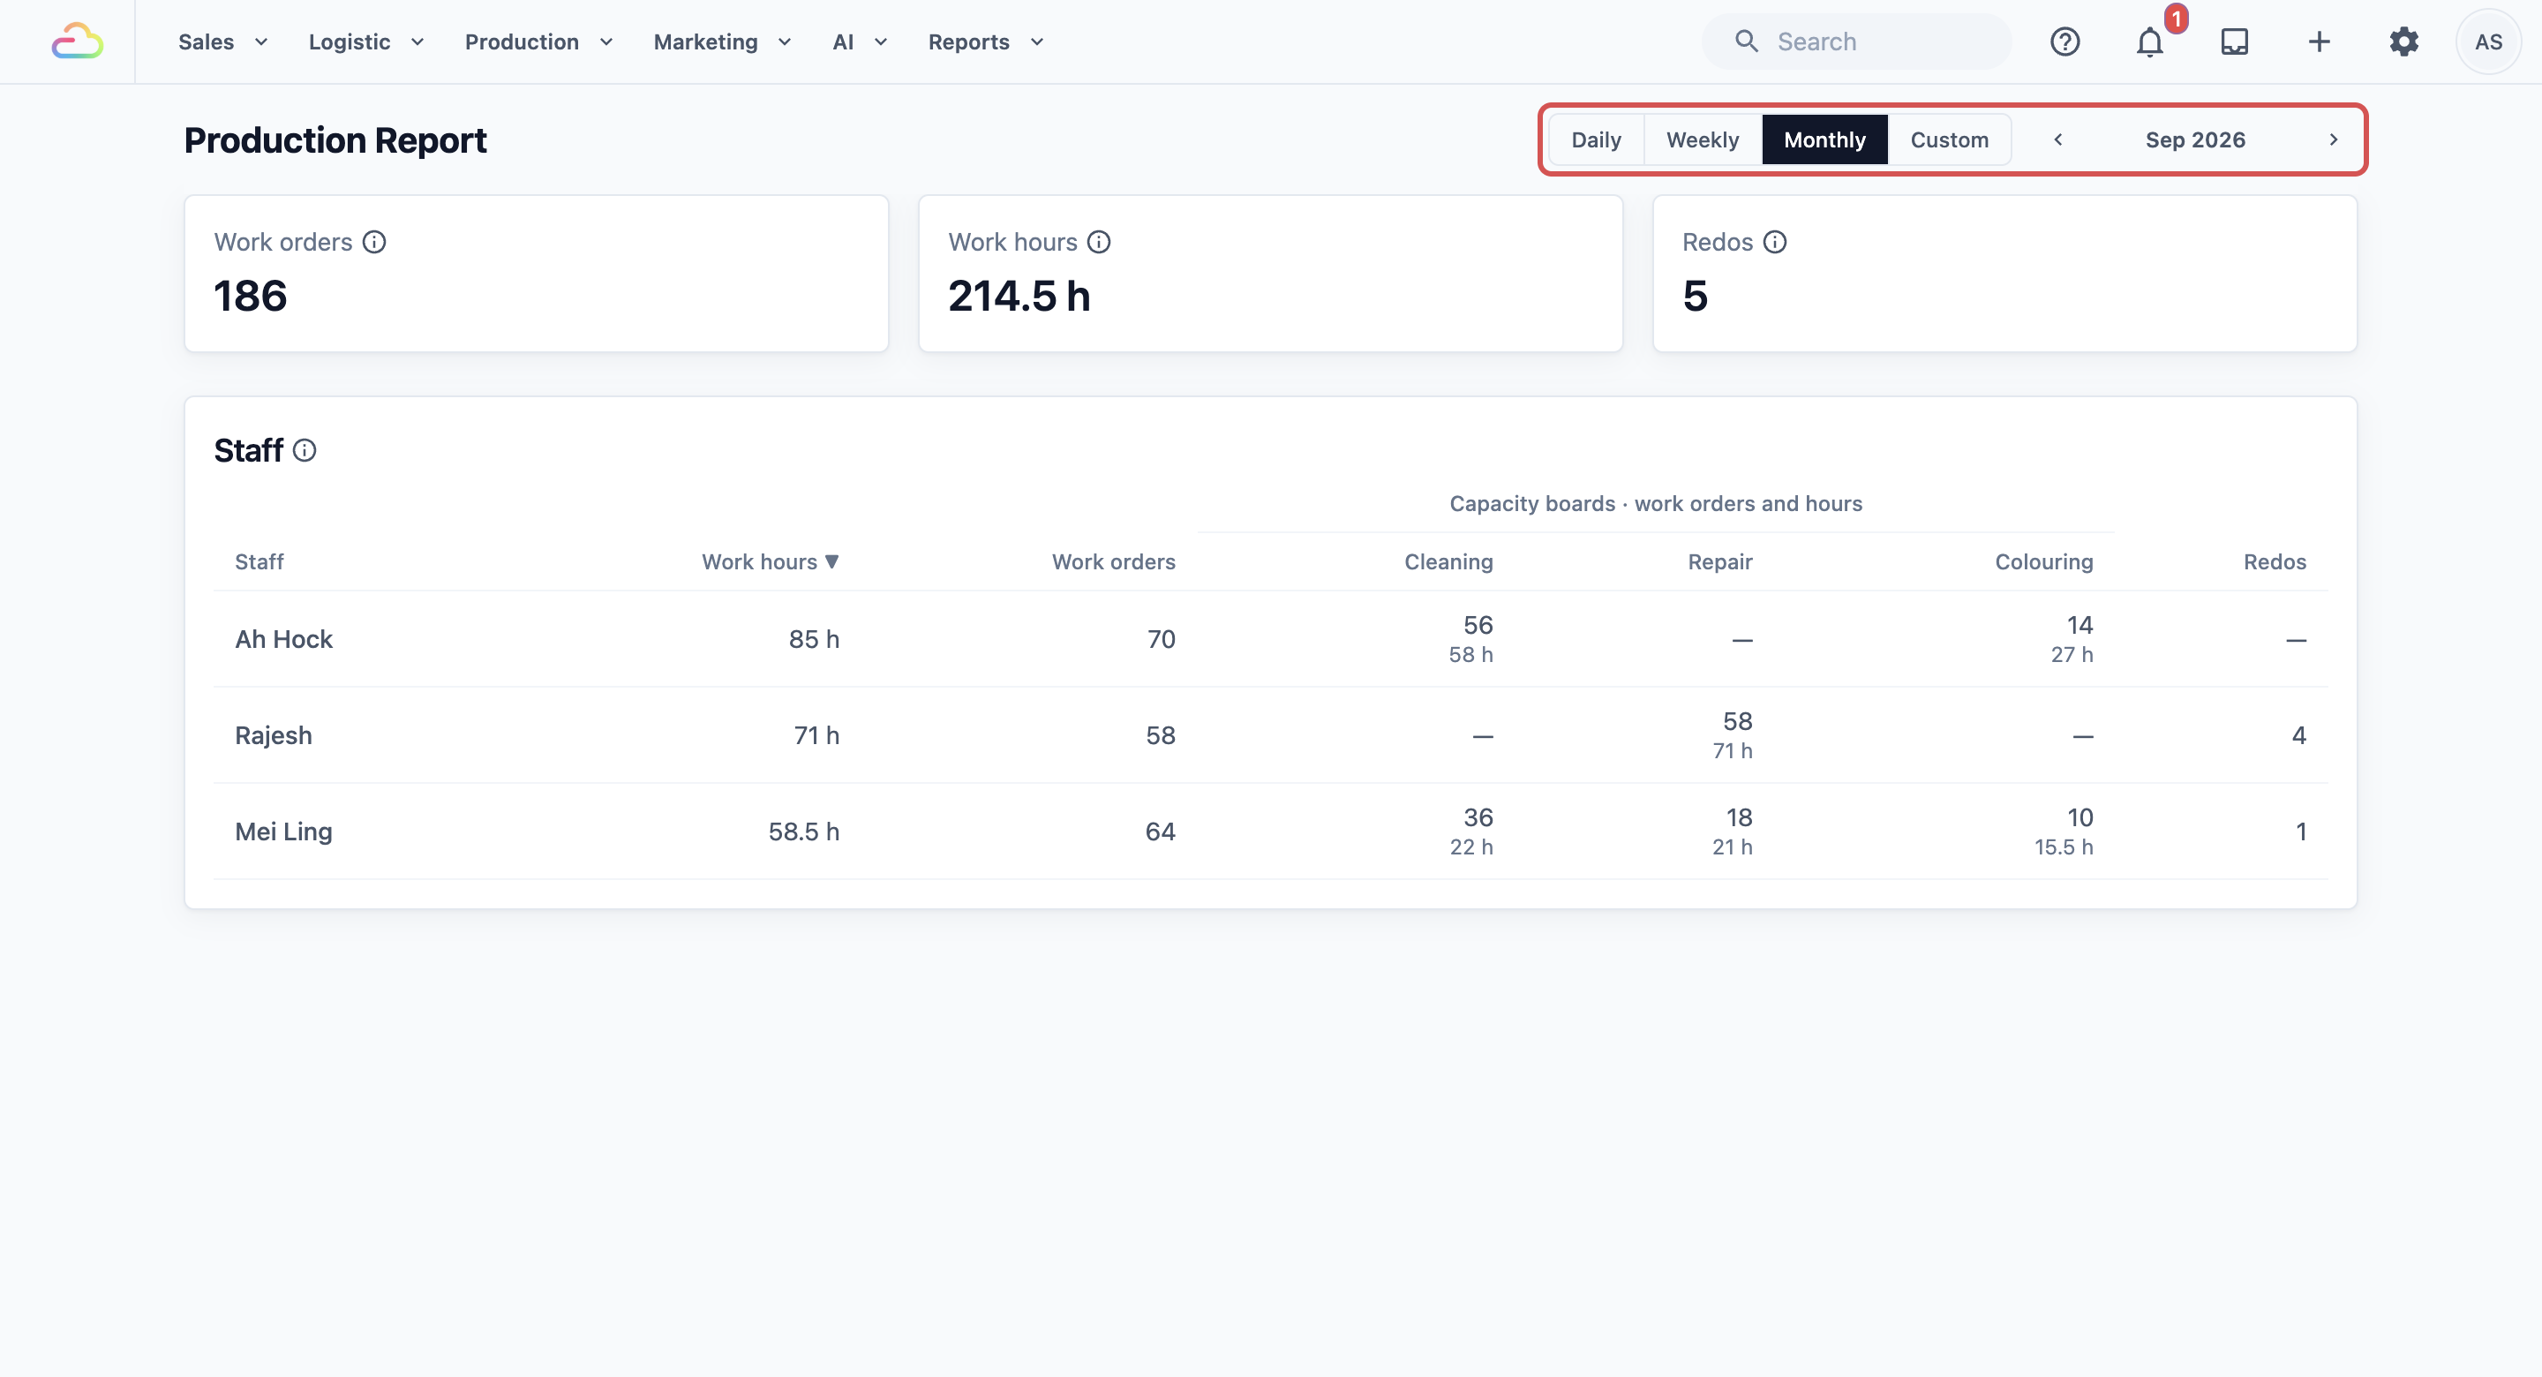Expand the Reports menu

[x=986, y=41]
